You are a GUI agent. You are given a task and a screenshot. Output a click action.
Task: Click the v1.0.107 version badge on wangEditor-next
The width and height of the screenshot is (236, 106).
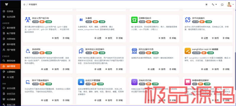[x=196, y=53]
